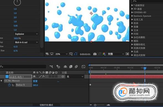
Task: Click the timeline zoom slider handle
Action: [x=95, y=105]
